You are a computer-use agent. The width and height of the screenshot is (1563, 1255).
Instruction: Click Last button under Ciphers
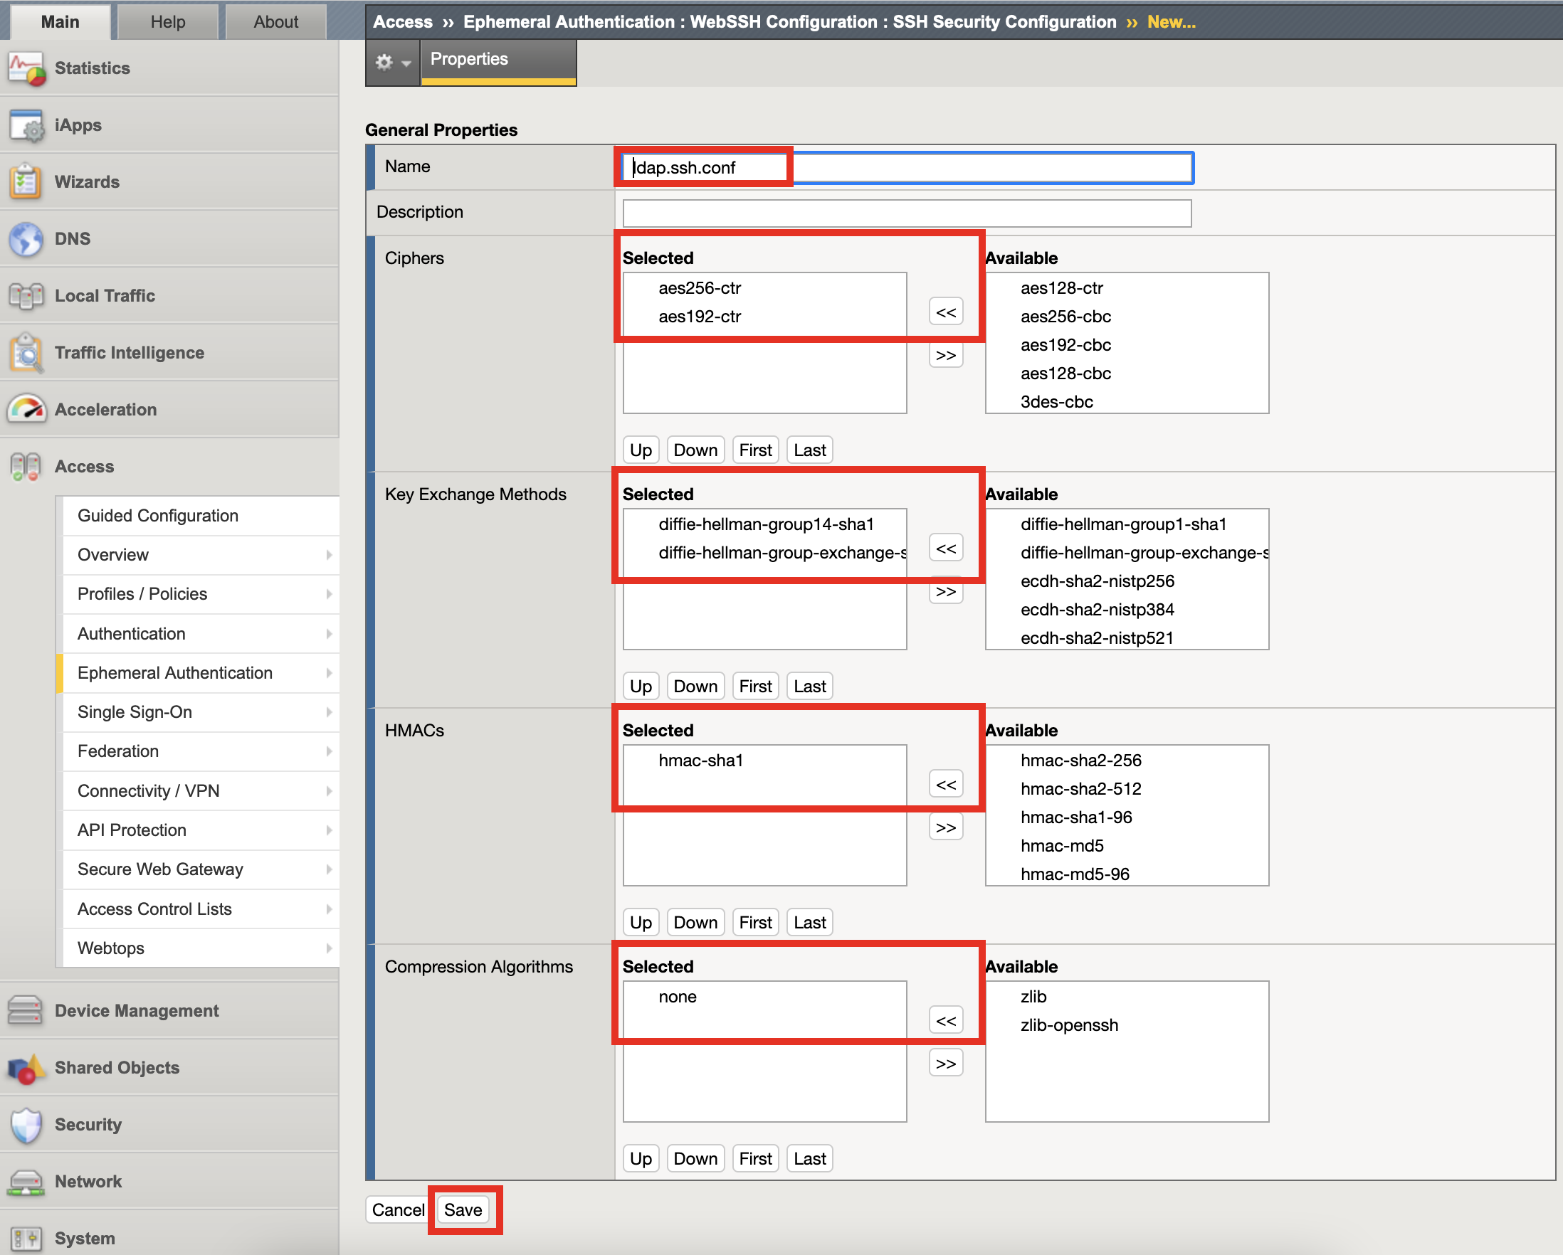coord(810,450)
